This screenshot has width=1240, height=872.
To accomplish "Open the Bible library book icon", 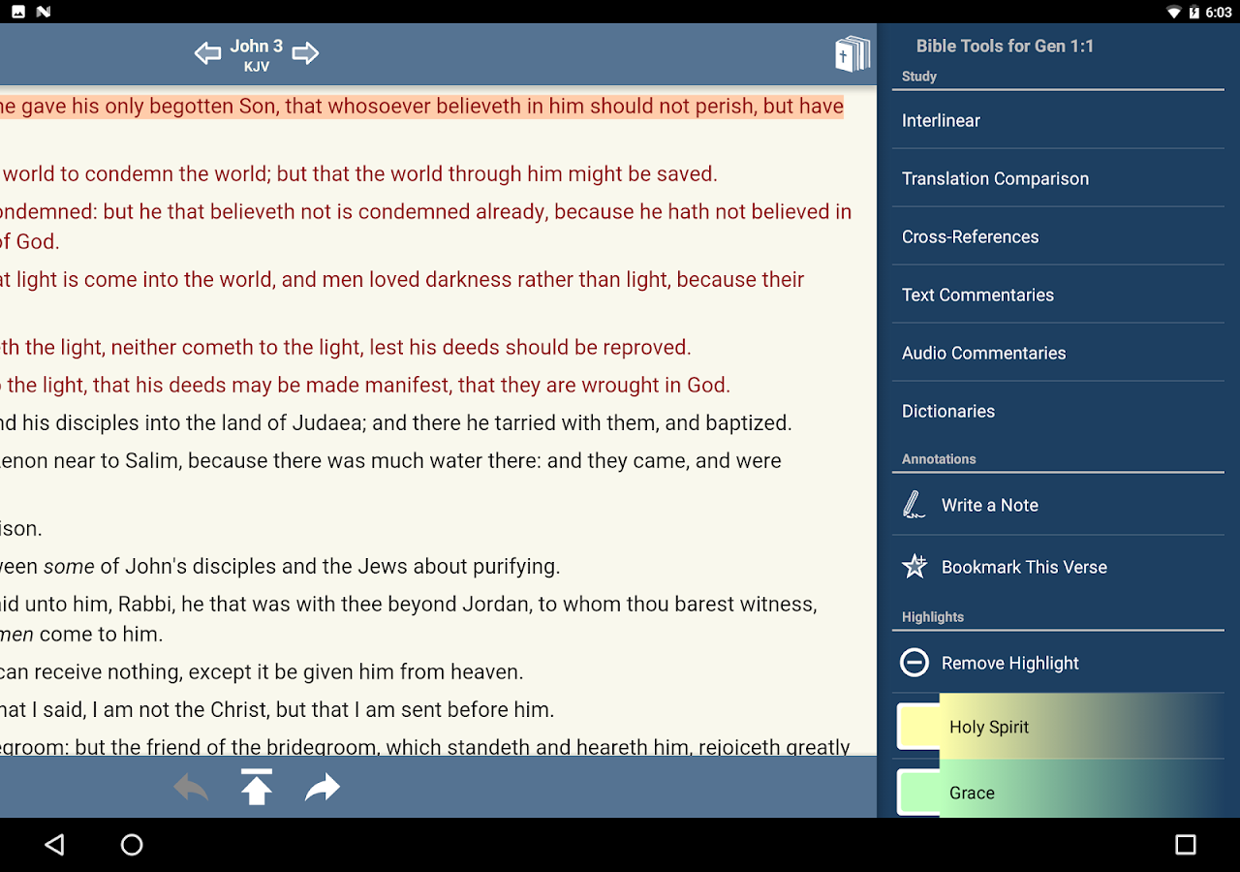I will point(852,54).
